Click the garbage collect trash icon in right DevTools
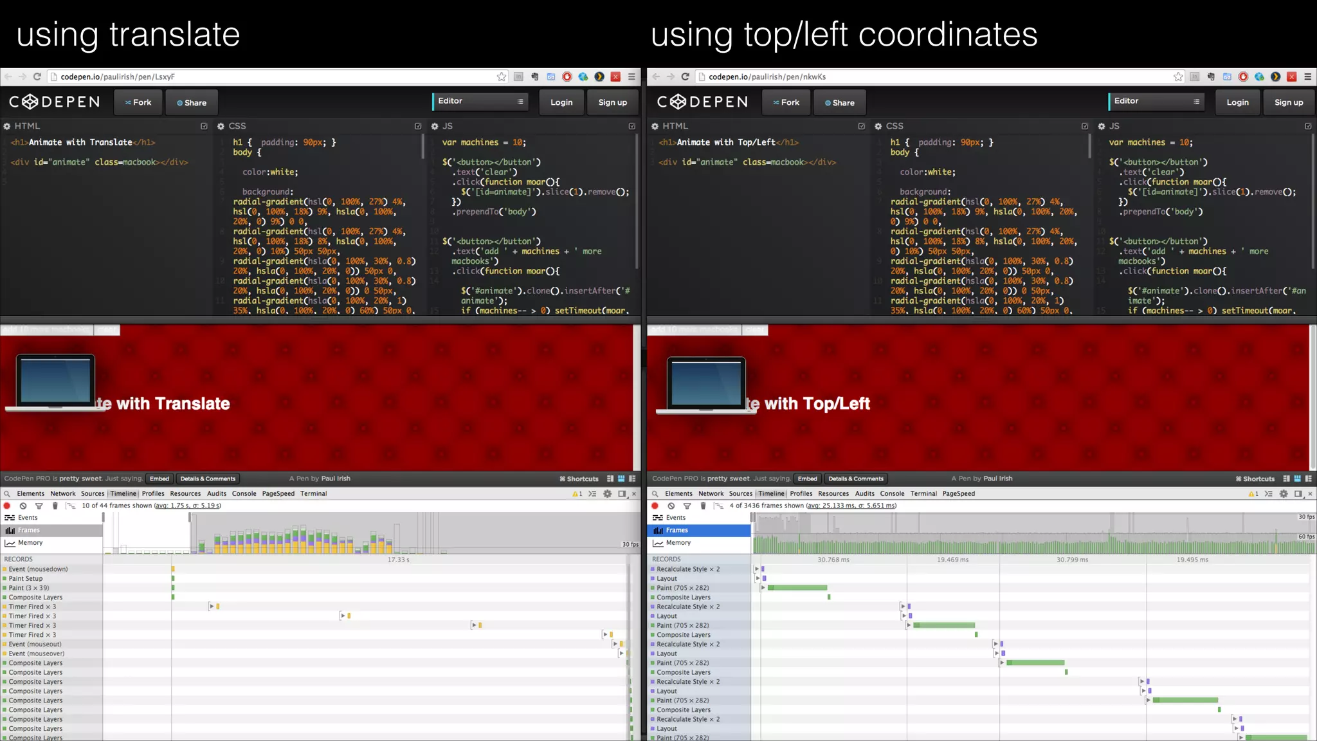The width and height of the screenshot is (1317, 741). coord(703,506)
